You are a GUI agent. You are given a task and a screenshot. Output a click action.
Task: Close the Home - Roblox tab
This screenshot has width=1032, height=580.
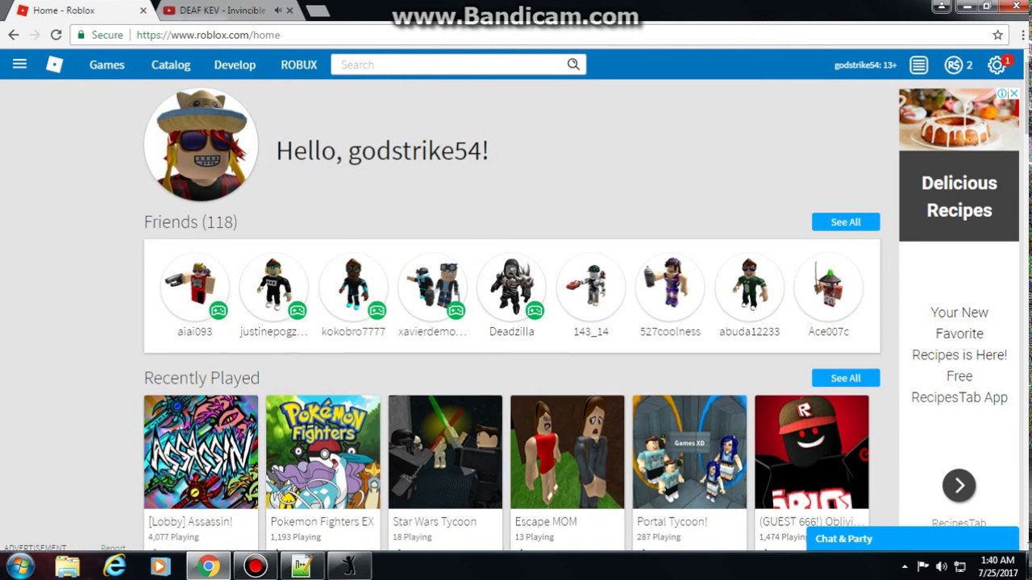[144, 10]
